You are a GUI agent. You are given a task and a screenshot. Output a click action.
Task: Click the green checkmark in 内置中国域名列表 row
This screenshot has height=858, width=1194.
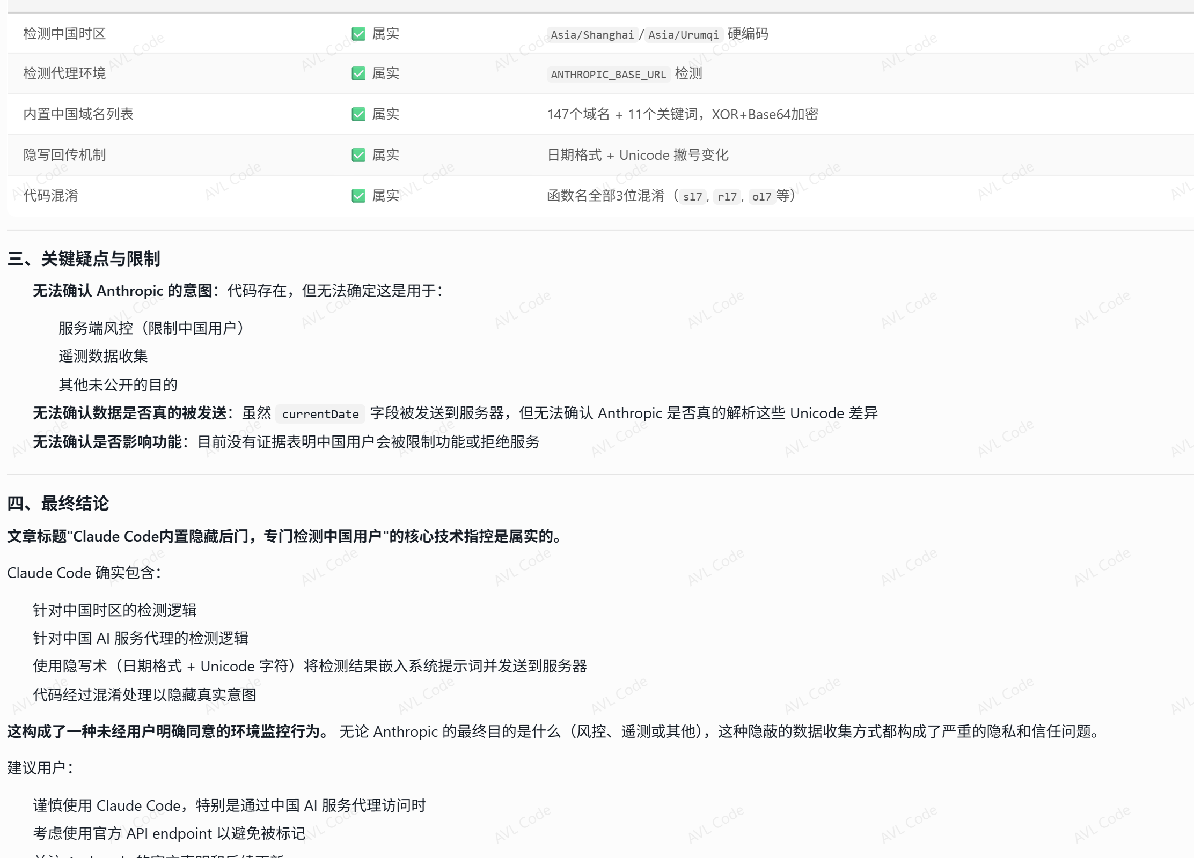358,114
